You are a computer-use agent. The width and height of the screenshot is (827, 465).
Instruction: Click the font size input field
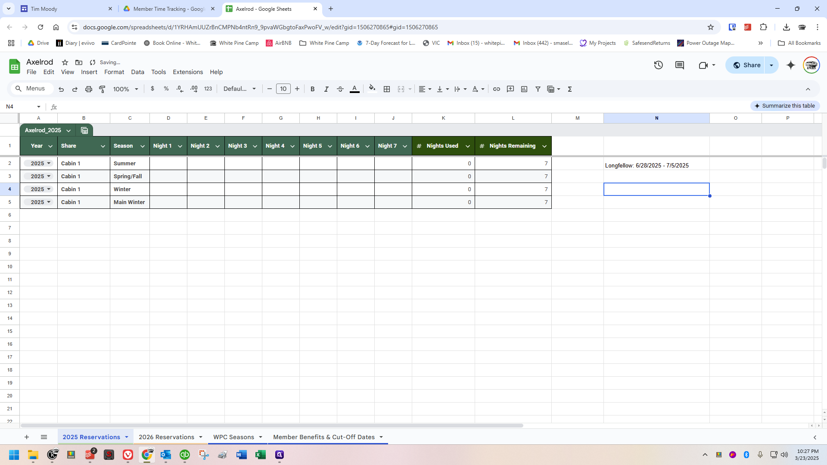click(283, 89)
